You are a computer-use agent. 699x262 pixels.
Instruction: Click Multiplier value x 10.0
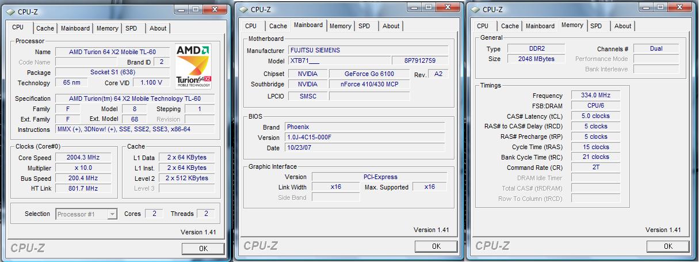[x=83, y=168]
